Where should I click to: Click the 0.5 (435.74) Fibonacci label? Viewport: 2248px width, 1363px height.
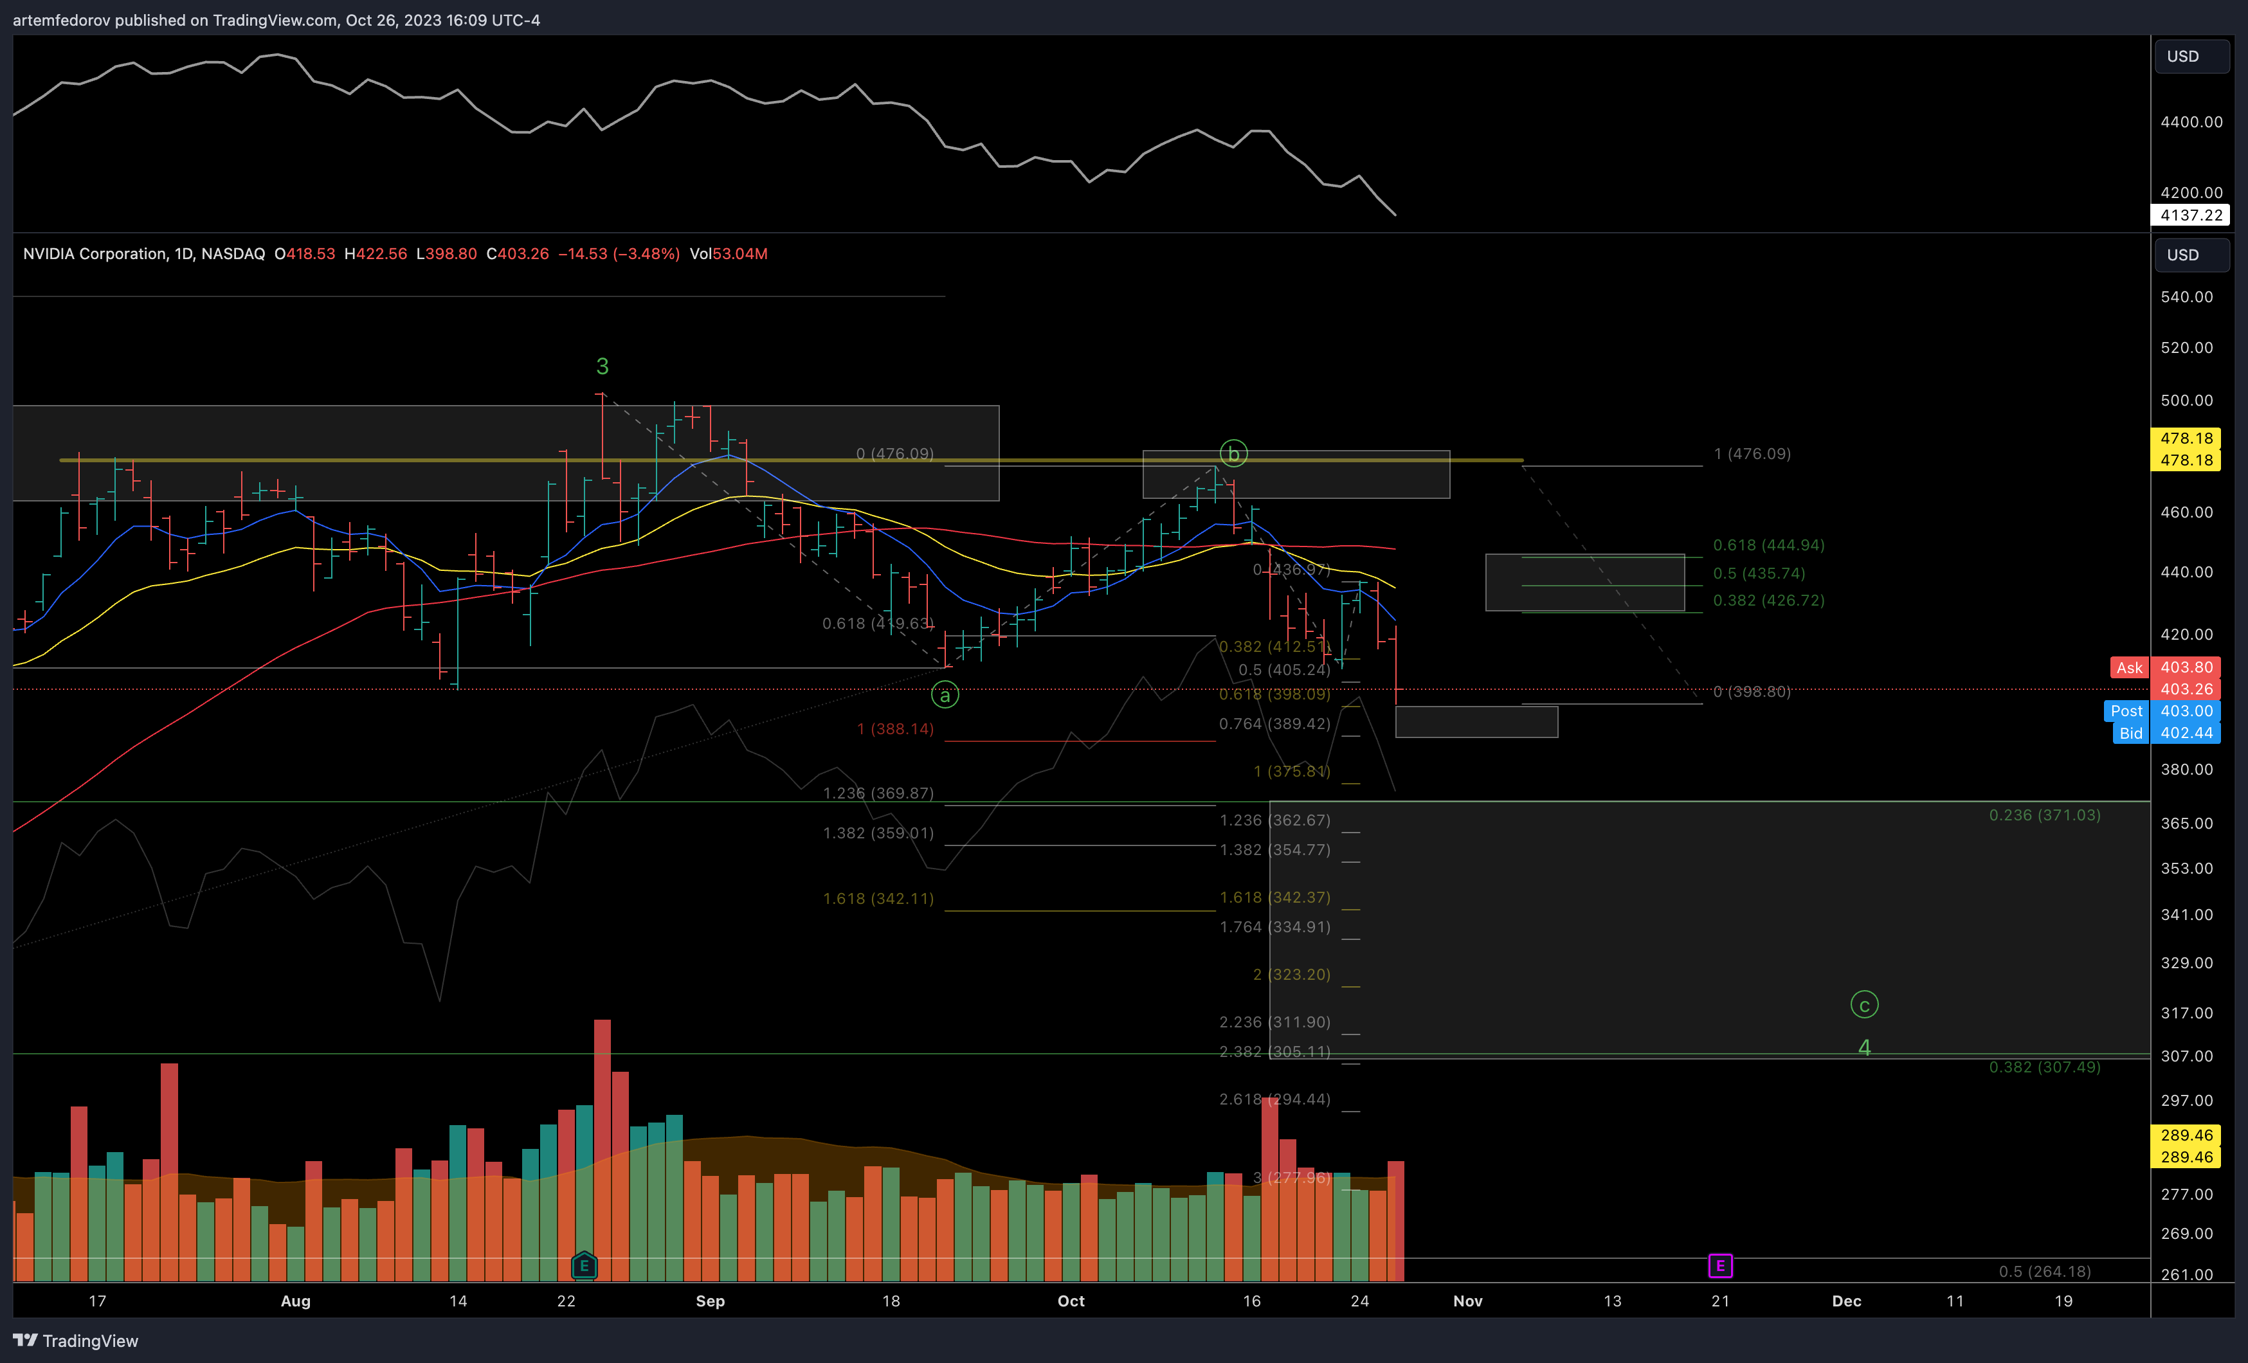point(1759,573)
